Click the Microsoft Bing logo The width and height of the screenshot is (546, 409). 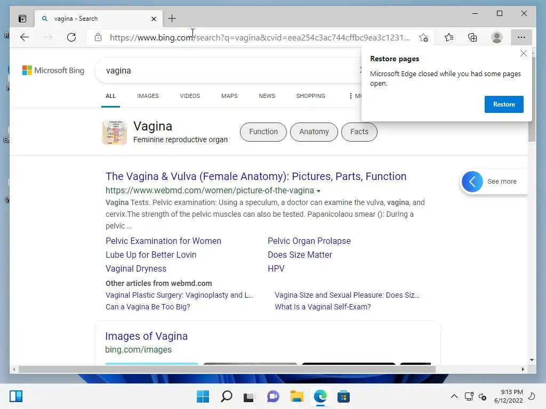point(53,70)
